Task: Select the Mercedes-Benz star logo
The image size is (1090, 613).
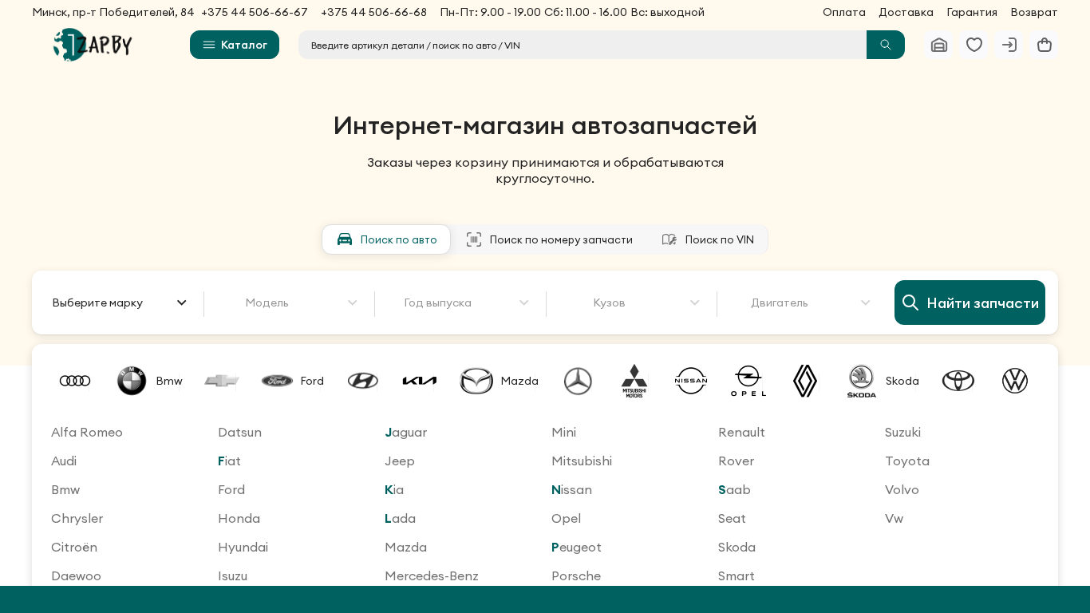Action: 578,381
